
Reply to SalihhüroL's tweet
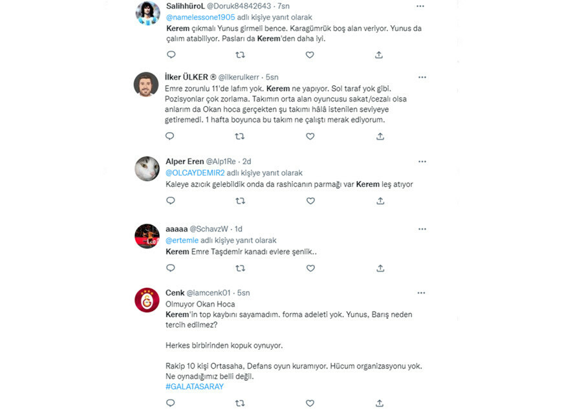[x=171, y=55]
